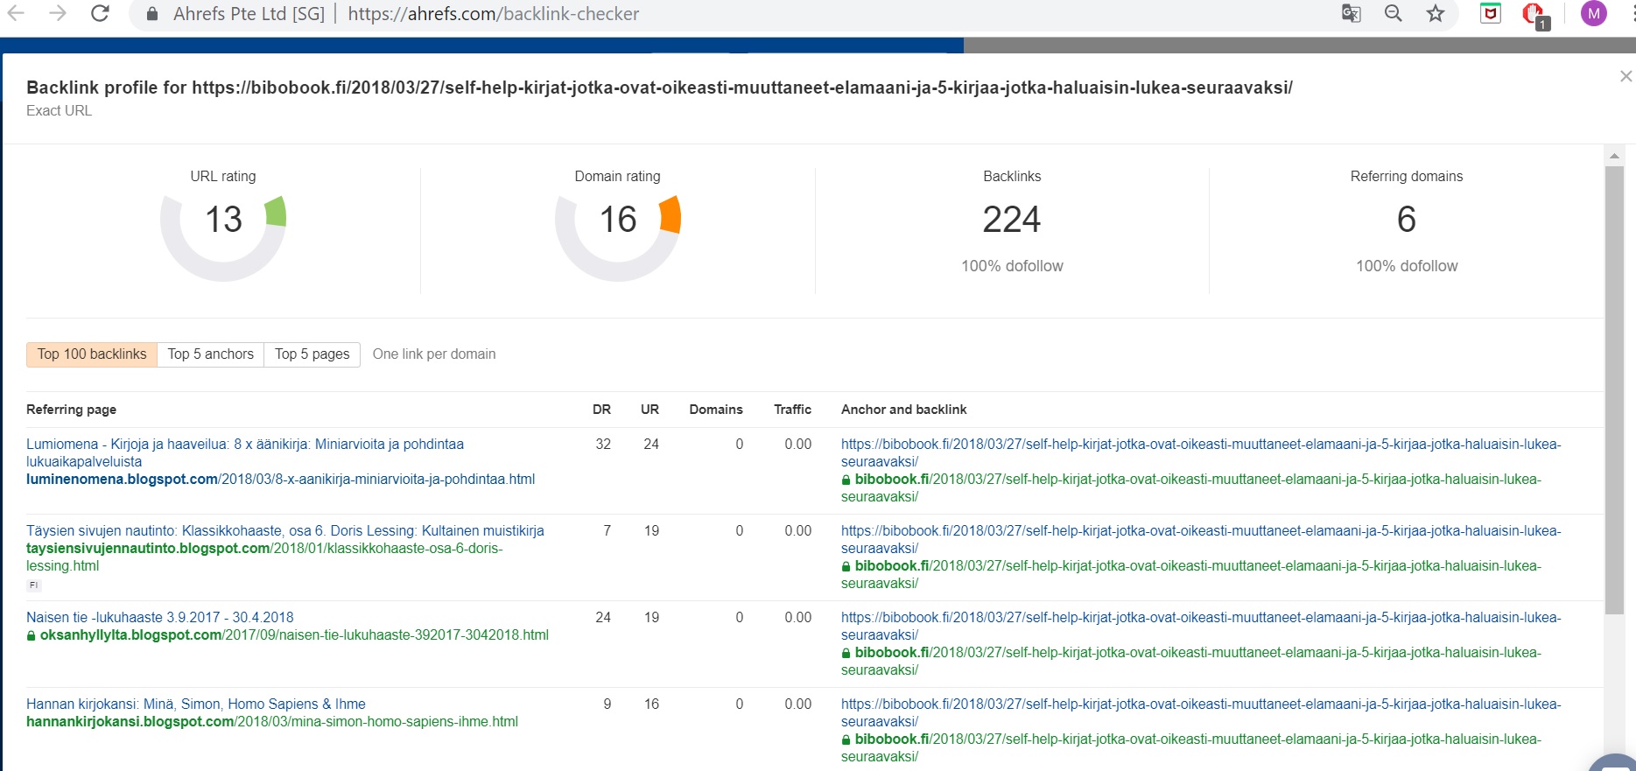Click the browser back arrow
Viewport: 1636px width, 771px height.
[x=16, y=13]
